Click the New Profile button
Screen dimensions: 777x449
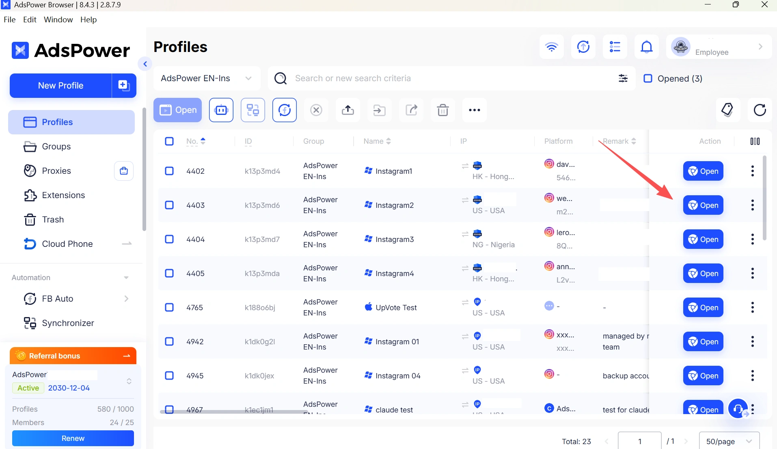coord(61,86)
